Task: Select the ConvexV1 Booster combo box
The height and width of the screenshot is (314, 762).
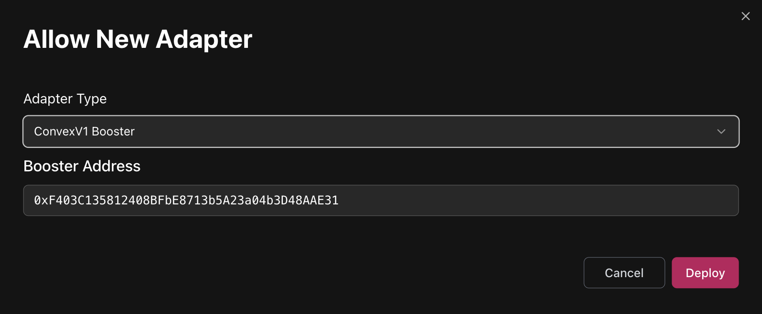Action: click(x=381, y=132)
